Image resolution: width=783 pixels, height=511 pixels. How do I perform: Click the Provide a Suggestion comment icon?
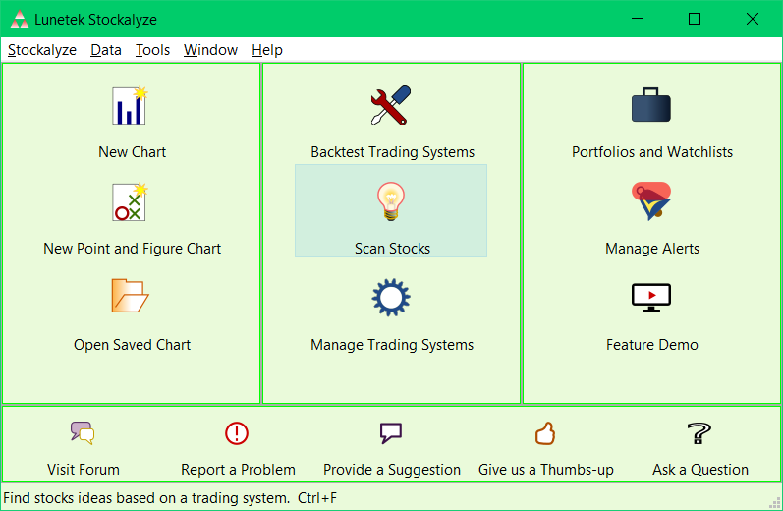point(391,433)
